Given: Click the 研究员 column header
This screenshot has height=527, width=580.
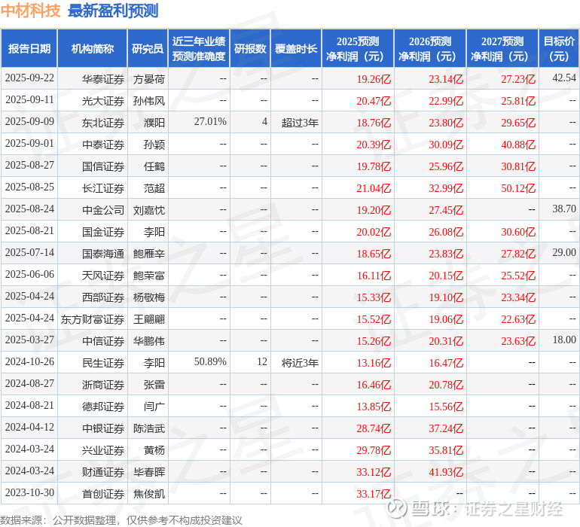Looking at the screenshot, I should coord(148,49).
